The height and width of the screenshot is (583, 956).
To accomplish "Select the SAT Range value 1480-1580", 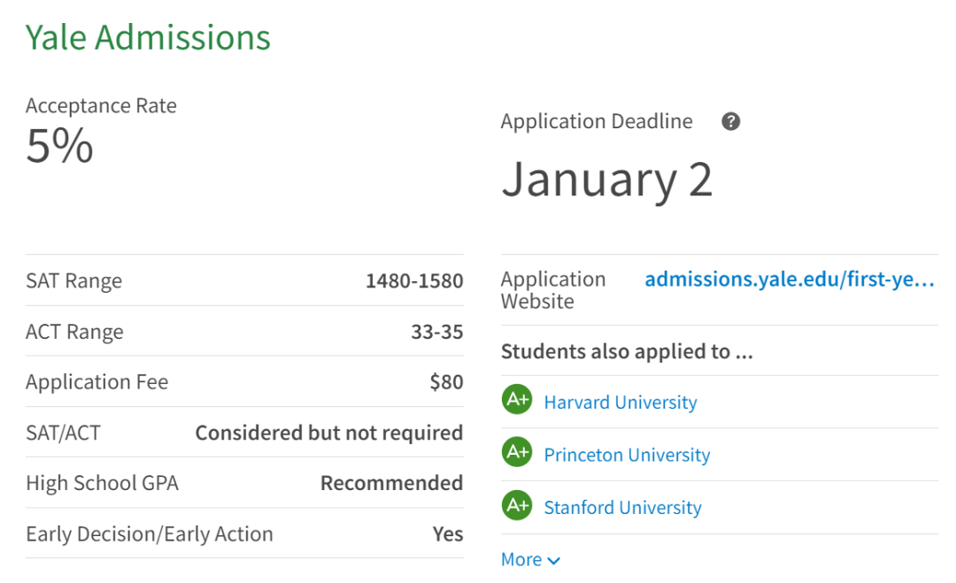I will pos(414,281).
